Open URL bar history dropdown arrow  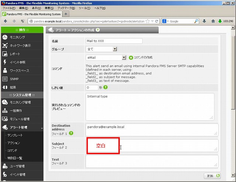(152, 21)
